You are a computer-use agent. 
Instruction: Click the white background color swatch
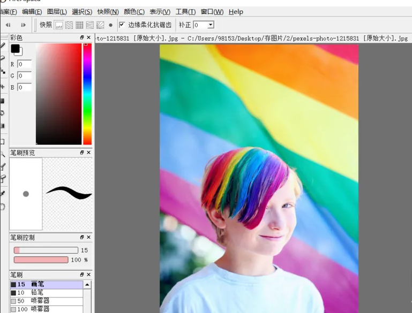click(21, 54)
